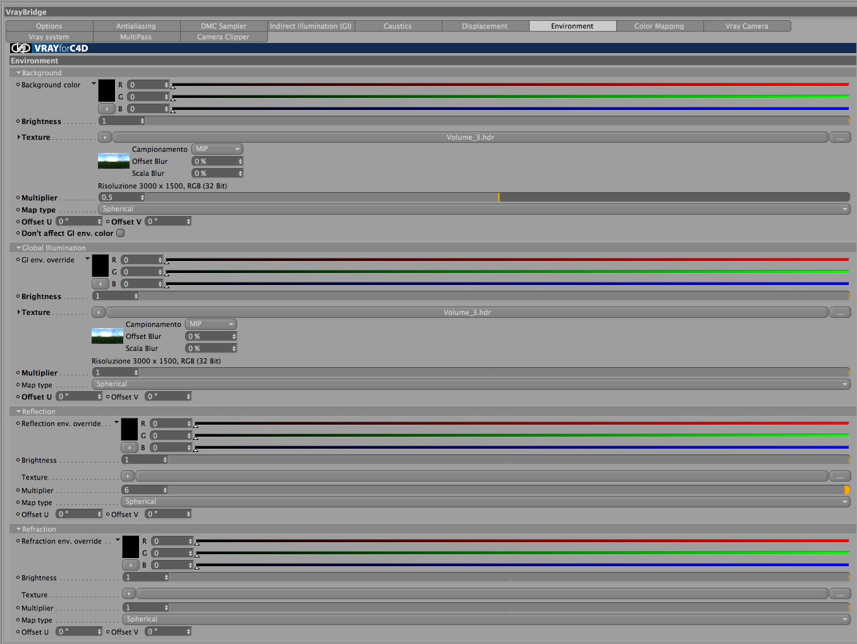Click the Background texture HDR preview thumbnail
This screenshot has width=857, height=644.
click(114, 161)
